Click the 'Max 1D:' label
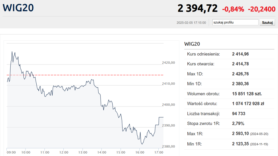 [x=195, y=74]
